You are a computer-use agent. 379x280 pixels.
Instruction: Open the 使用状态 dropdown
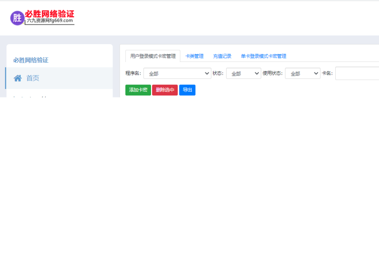(x=302, y=73)
